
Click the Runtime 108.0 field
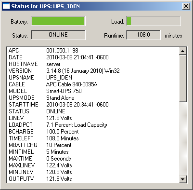[143, 35]
